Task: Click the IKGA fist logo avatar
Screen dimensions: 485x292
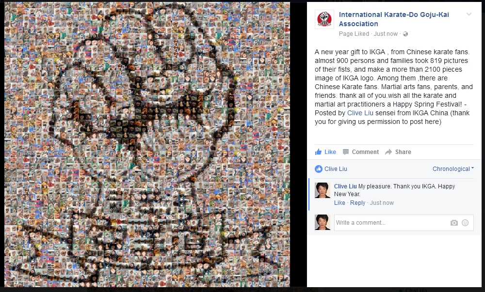Action: [324, 19]
